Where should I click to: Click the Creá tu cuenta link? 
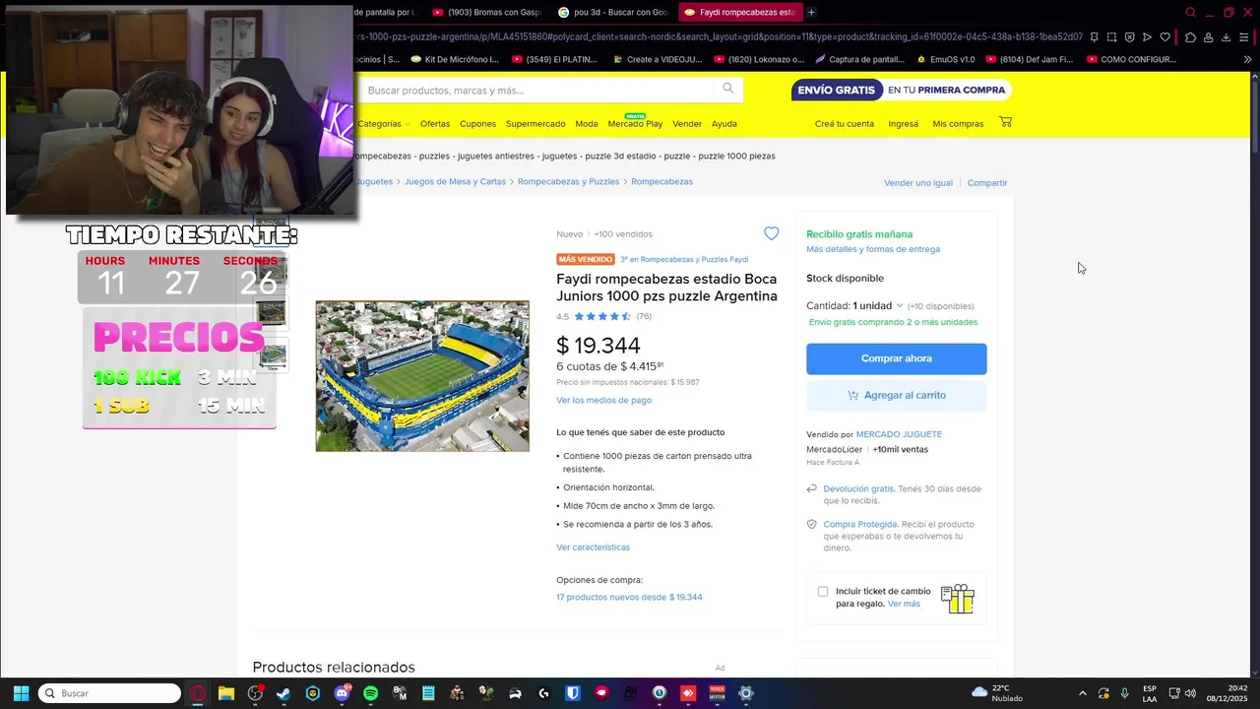[845, 123]
